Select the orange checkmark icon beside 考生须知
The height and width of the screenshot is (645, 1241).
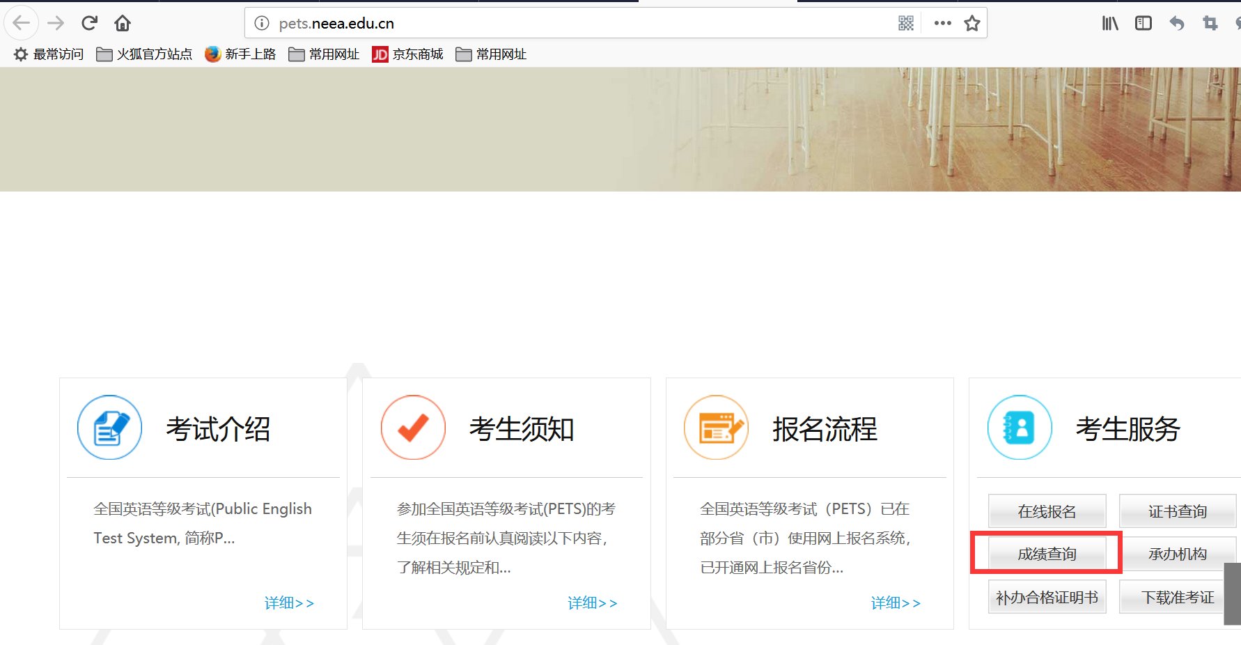tap(412, 427)
